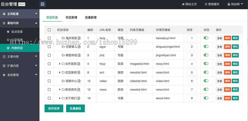
Task: Expand the 新闻资讯 tree arrow
Action: (x=60, y=90)
